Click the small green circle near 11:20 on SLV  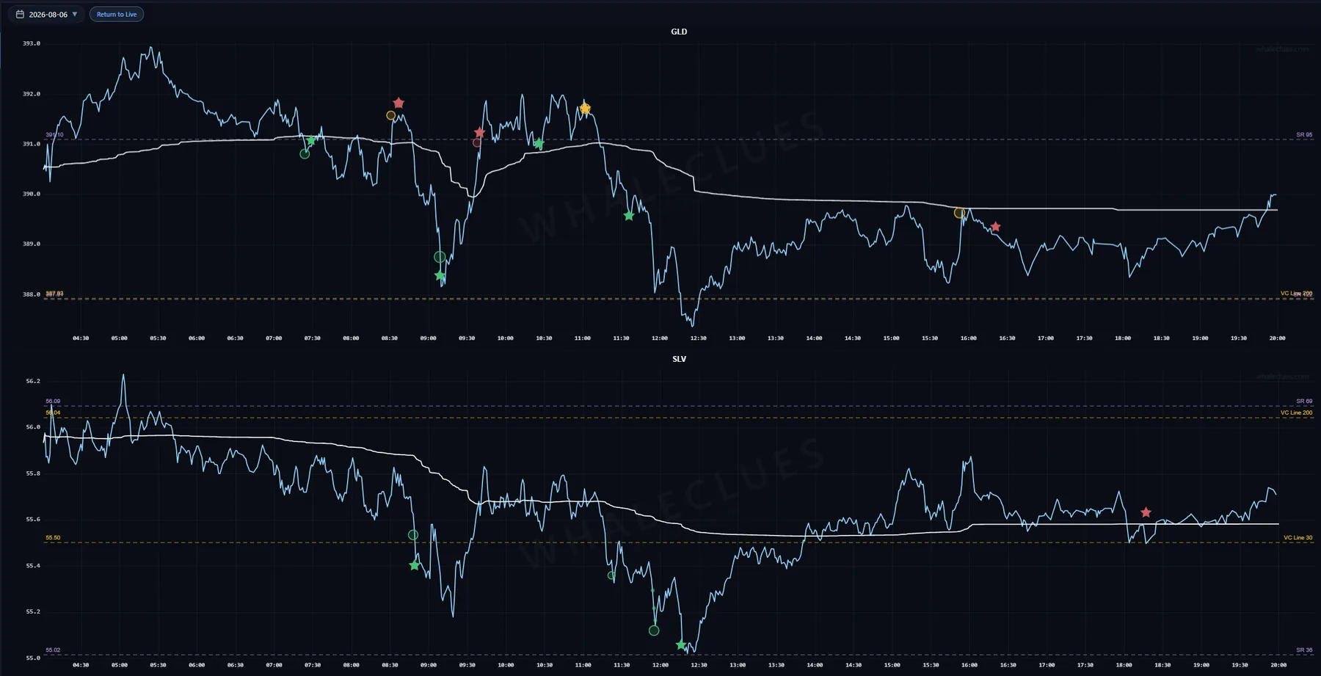click(611, 575)
